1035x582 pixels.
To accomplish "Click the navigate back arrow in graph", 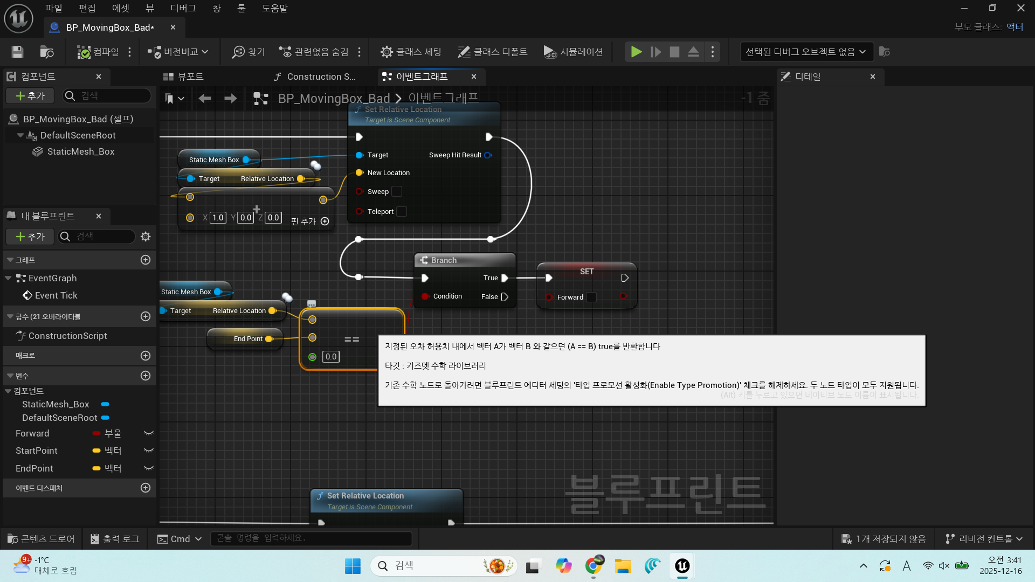I will (x=205, y=99).
